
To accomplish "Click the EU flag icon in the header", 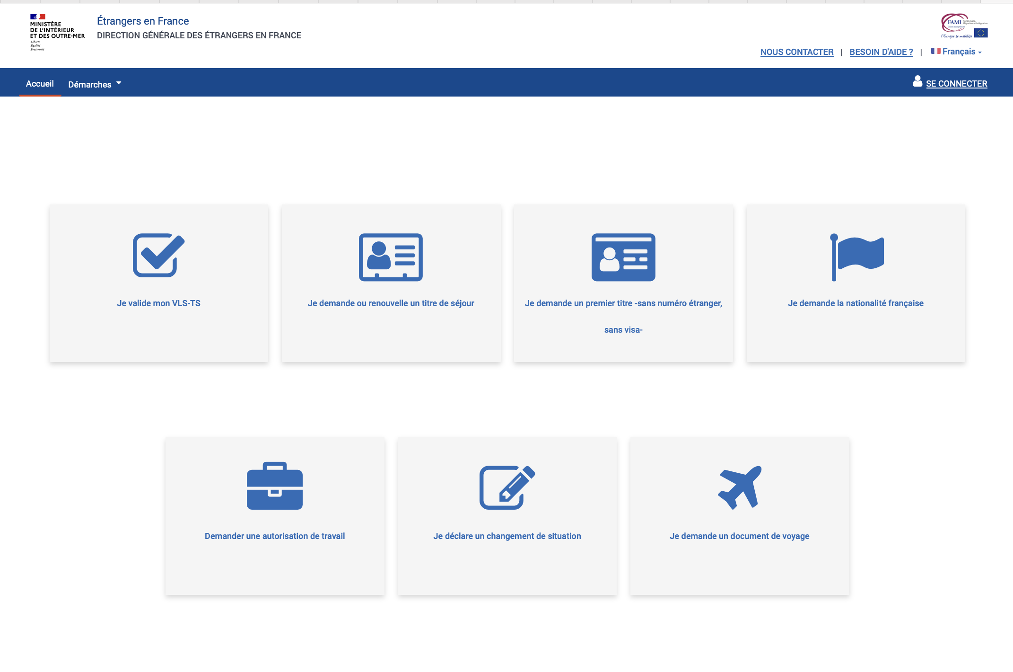I will [981, 32].
